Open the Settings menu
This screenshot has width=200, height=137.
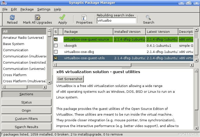point(44,9)
